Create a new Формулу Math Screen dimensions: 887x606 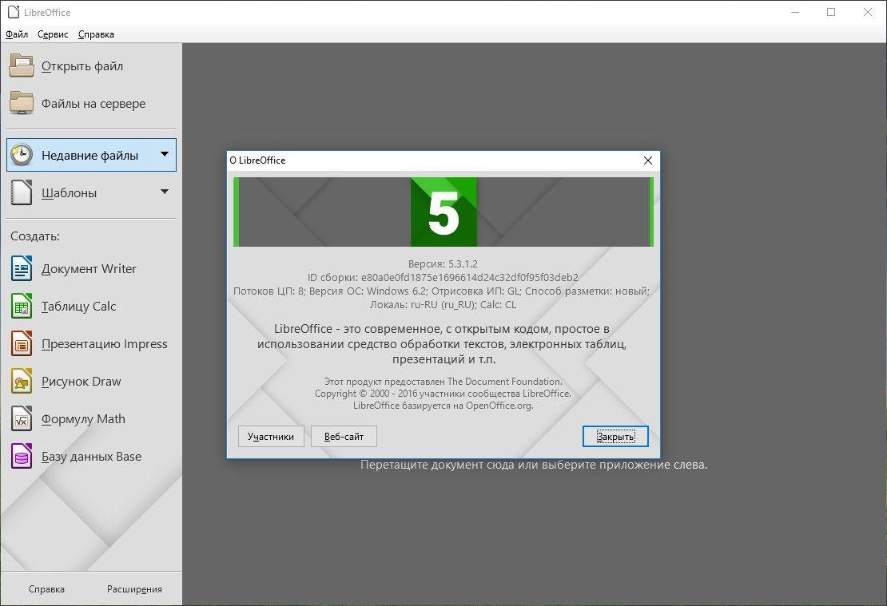pyautogui.click(x=83, y=419)
